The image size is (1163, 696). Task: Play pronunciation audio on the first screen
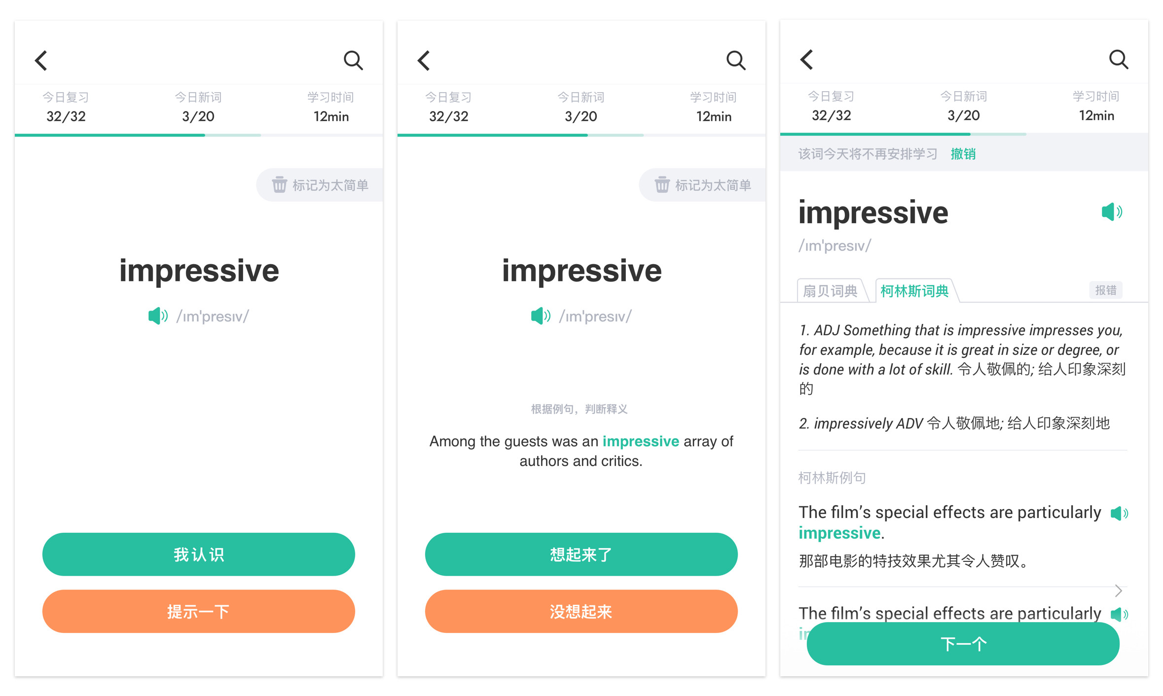coord(158,316)
